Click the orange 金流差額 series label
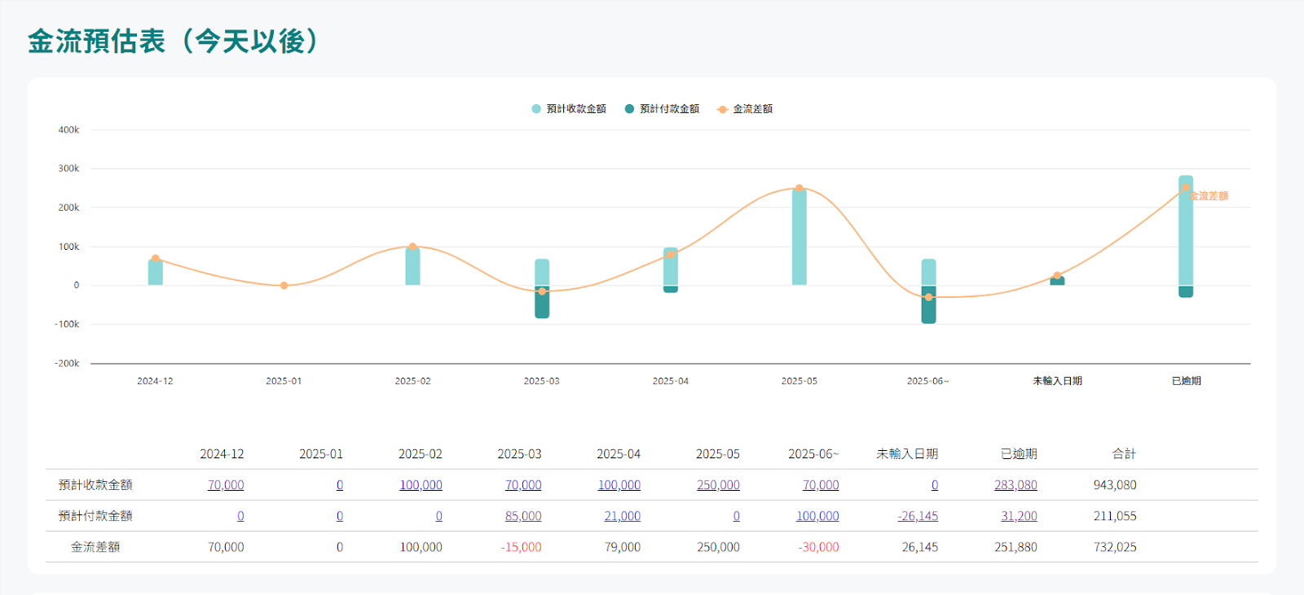Viewport: 1304px width, 595px height. point(1209,196)
